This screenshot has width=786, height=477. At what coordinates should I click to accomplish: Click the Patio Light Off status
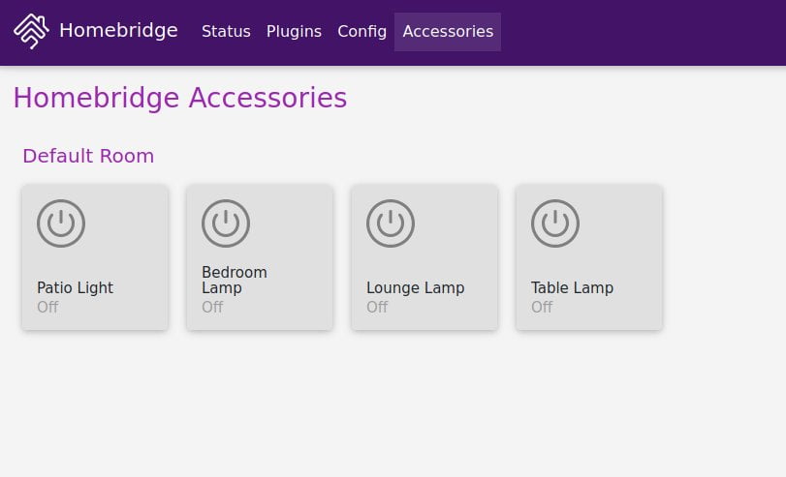(47, 307)
